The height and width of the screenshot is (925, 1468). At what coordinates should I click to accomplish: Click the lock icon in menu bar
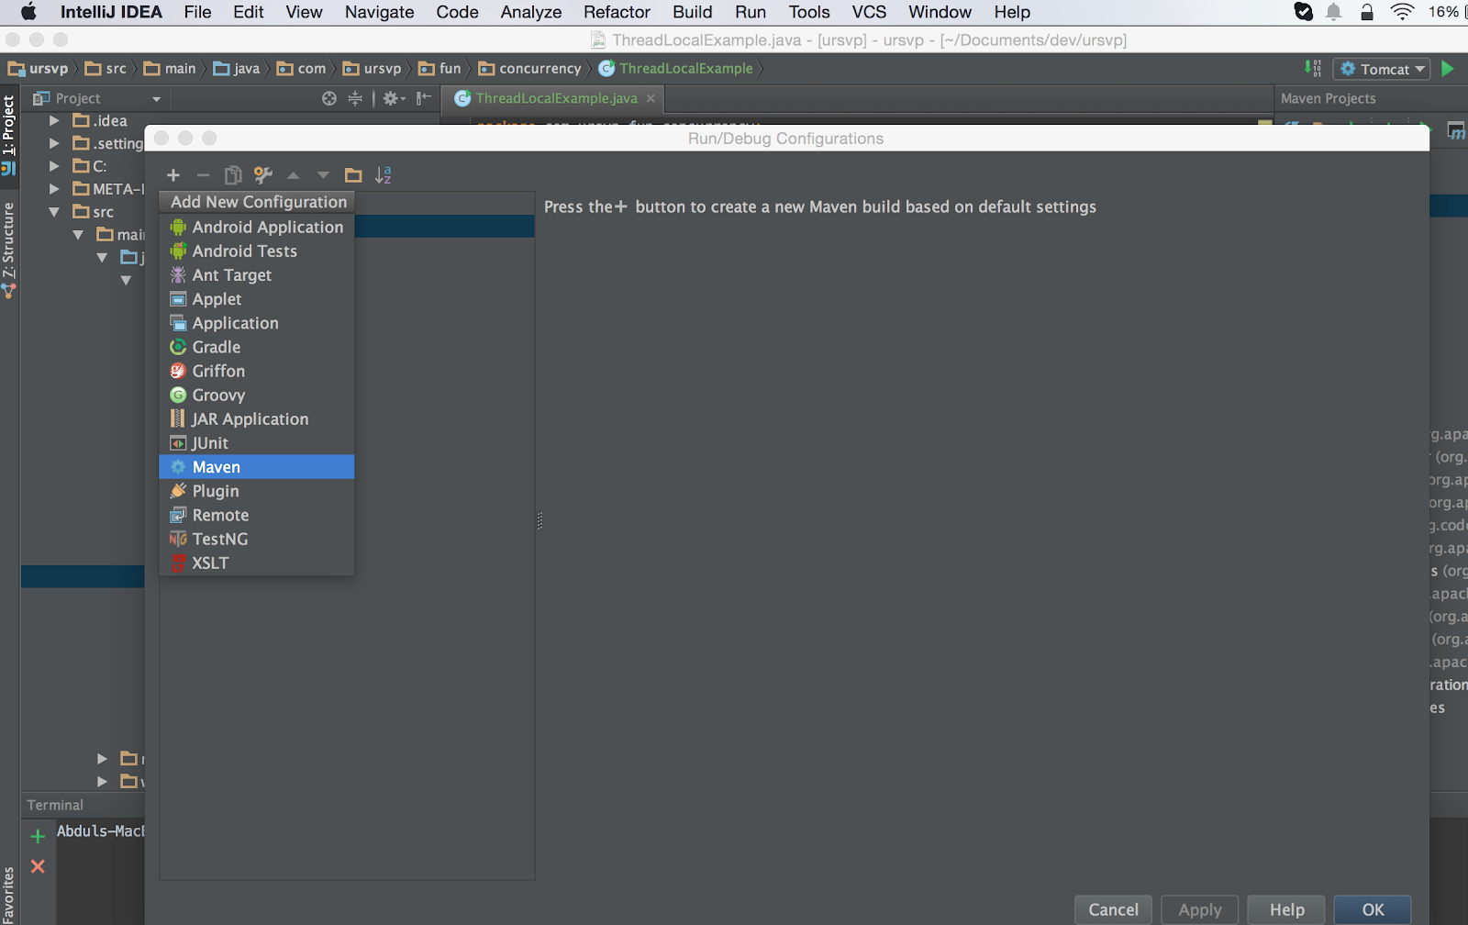click(1367, 12)
